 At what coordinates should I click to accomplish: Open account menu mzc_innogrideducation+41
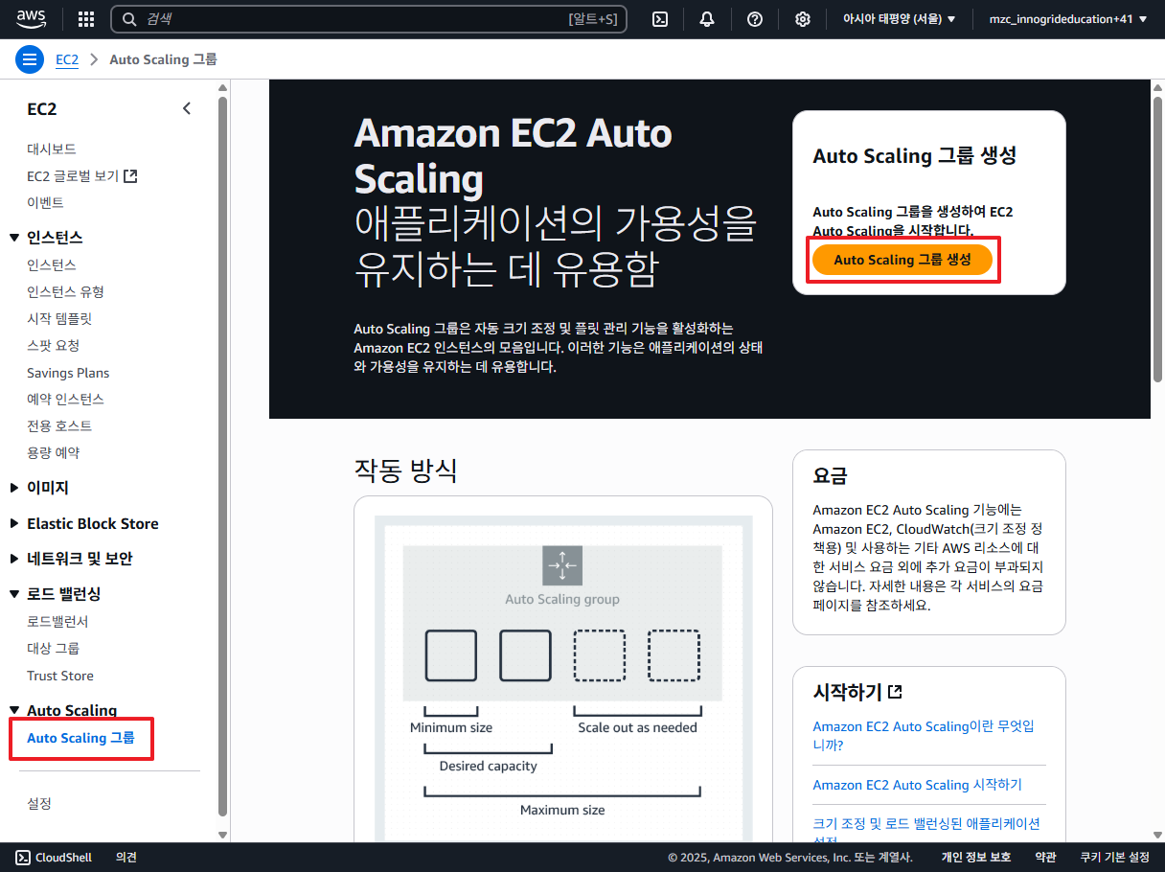[1068, 19]
